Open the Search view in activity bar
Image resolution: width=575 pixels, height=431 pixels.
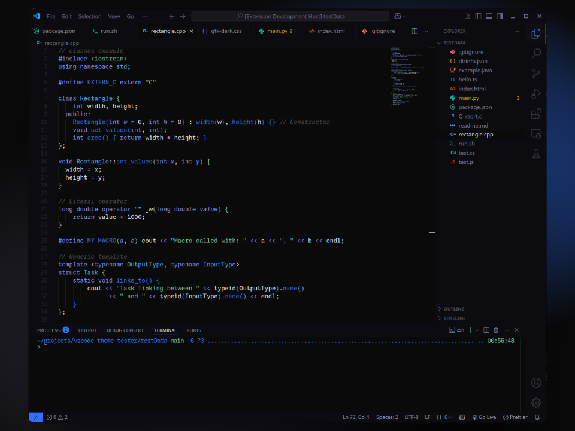click(535, 53)
